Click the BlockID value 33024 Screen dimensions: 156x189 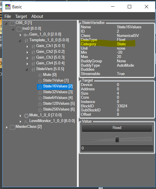tap(122, 106)
